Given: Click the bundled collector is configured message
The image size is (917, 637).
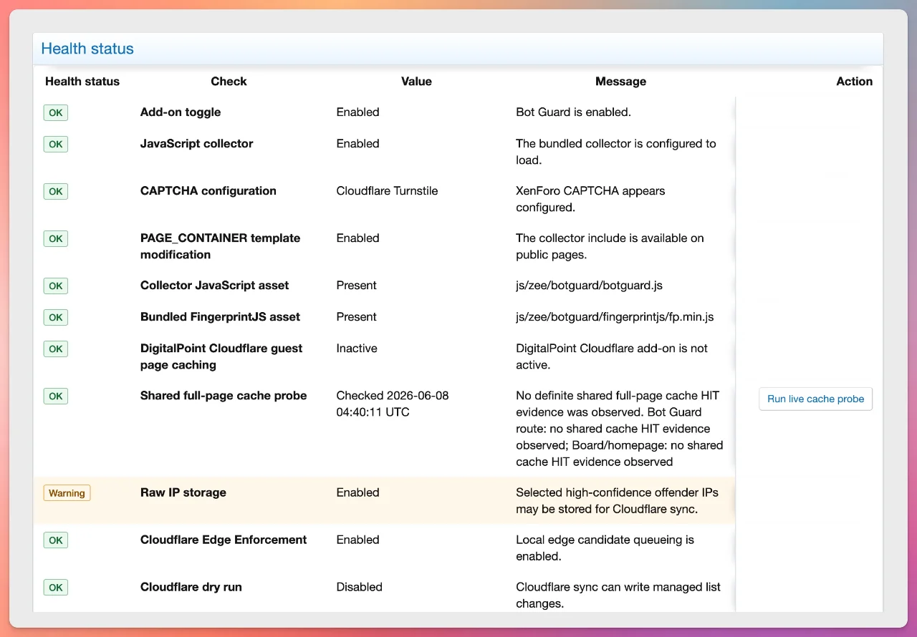Looking at the screenshot, I should 616,152.
